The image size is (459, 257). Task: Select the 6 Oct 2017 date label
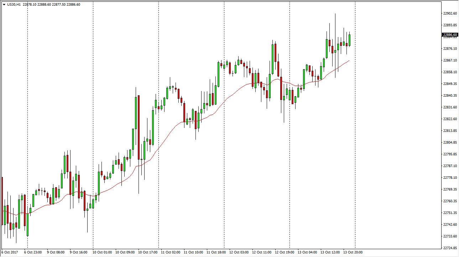point(11,252)
